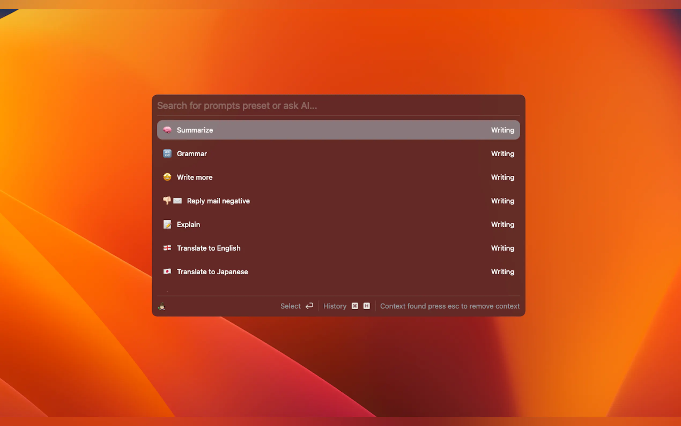
Task: Click the brain icon beside Summarize
Action: coord(167,130)
